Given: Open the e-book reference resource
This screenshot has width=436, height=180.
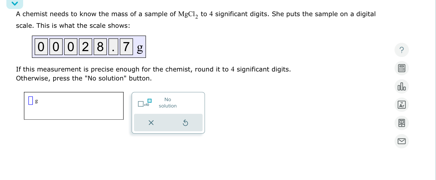Looking at the screenshot, I should tap(401, 123).
